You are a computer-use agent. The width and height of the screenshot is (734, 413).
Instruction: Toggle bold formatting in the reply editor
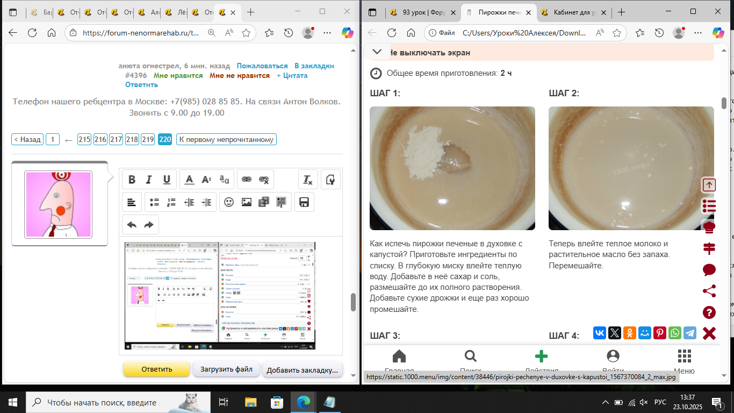pyautogui.click(x=132, y=180)
